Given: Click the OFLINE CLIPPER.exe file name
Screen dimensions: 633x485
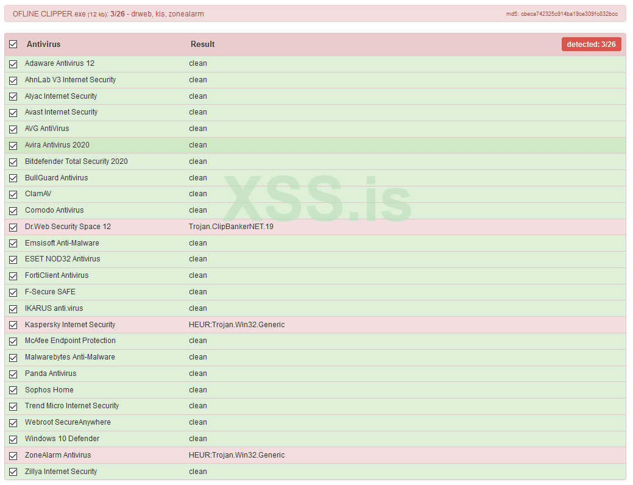Looking at the screenshot, I should pyautogui.click(x=49, y=14).
